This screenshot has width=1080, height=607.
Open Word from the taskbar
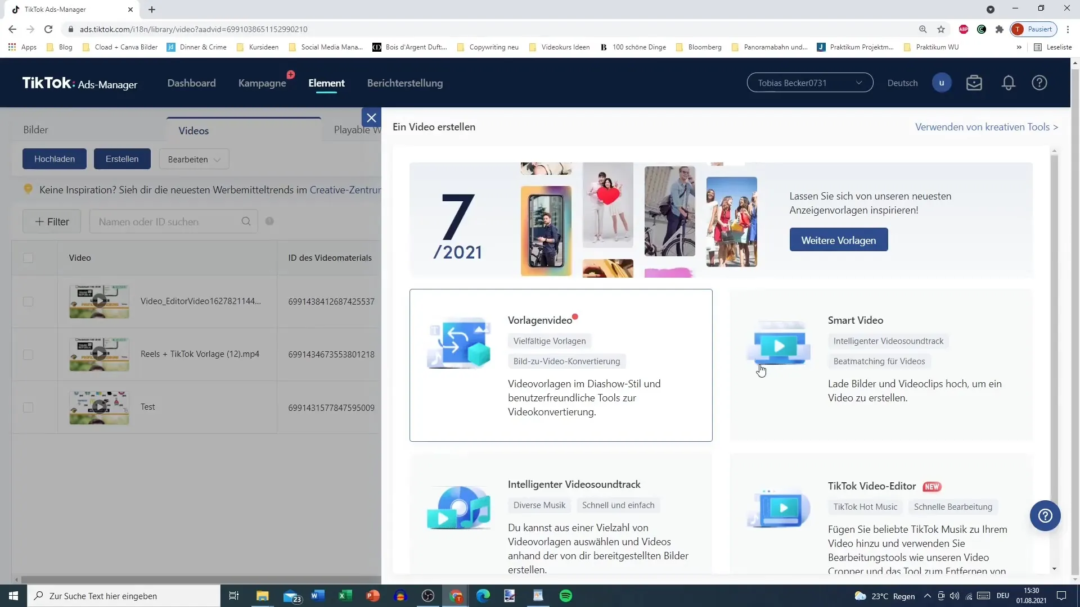(318, 596)
